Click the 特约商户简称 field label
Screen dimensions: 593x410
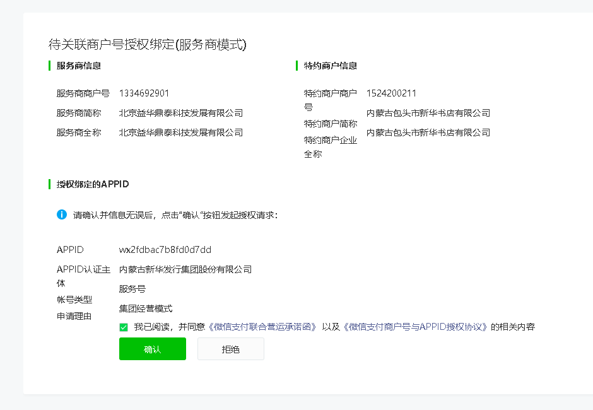(x=330, y=124)
